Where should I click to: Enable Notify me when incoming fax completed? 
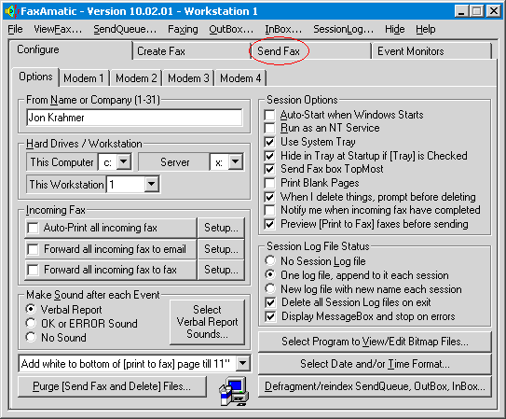tap(269, 210)
